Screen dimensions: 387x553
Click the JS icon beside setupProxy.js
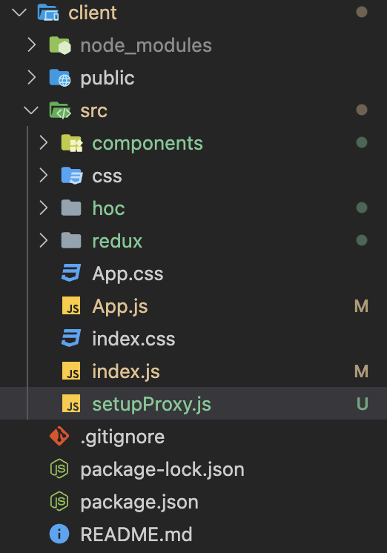(71, 403)
